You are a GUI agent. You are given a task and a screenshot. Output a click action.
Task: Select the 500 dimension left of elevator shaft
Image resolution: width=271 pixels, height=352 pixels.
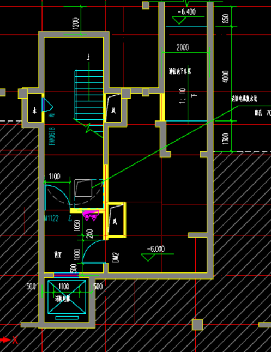[x=31, y=287]
